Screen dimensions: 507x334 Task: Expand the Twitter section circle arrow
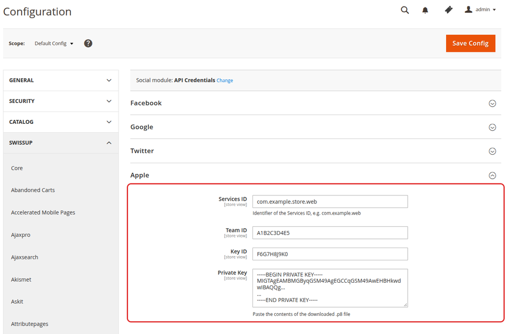pyautogui.click(x=492, y=151)
